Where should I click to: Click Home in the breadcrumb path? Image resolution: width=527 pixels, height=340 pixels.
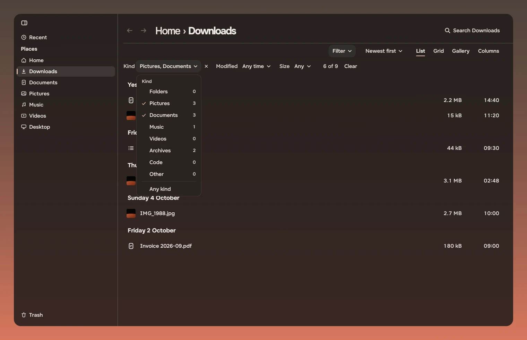(168, 31)
